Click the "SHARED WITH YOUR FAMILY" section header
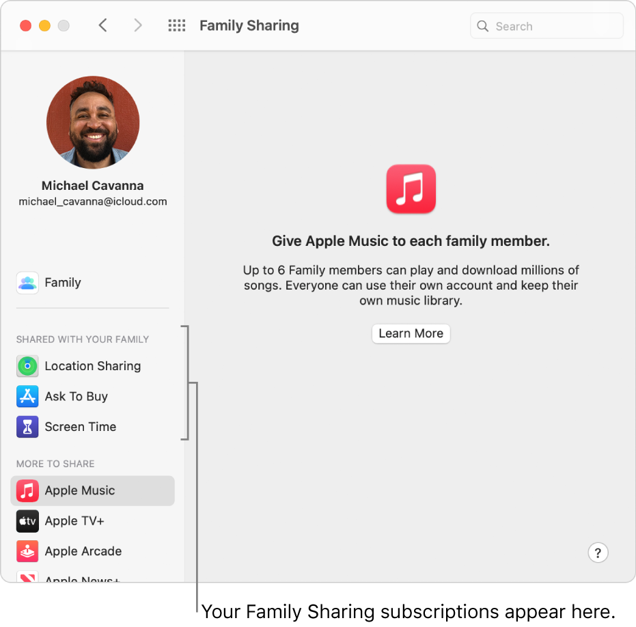 tap(83, 339)
